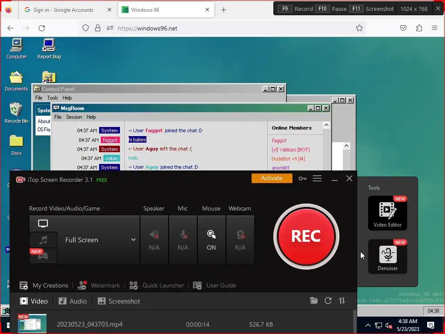
Task: Open iTop hamburger menu icon
Action: [x=317, y=178]
